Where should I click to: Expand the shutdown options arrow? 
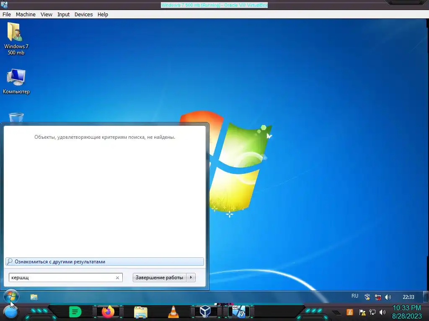click(191, 278)
